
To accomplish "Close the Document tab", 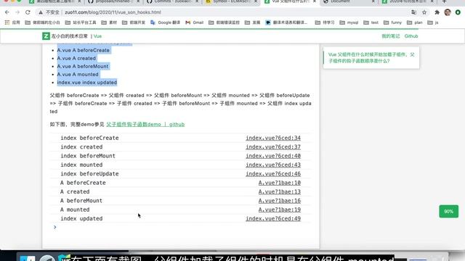I will 373,1.
